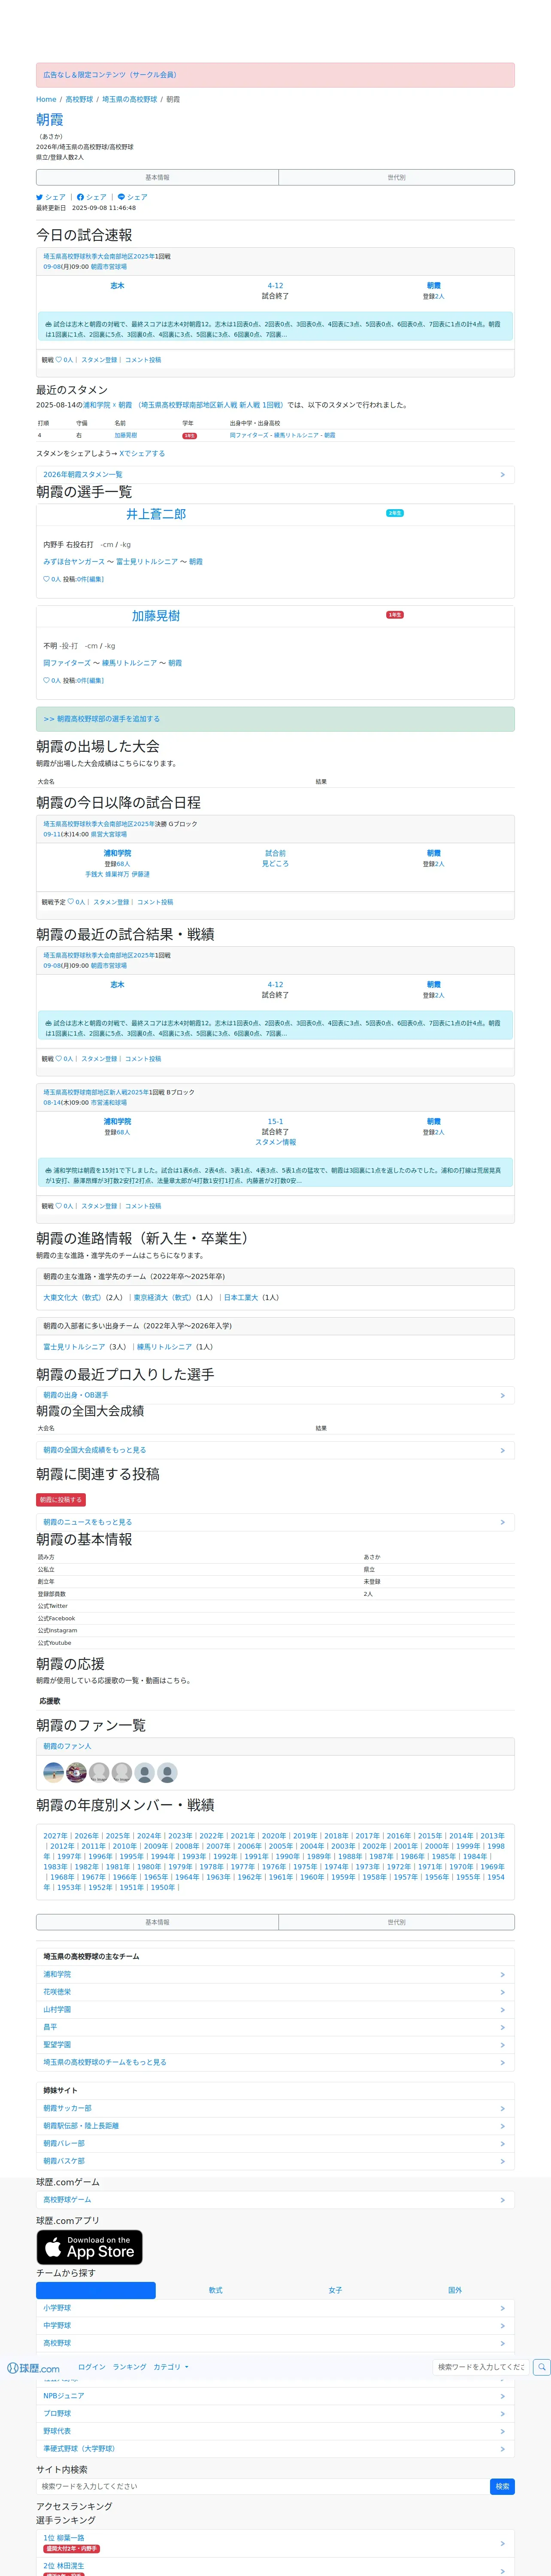Image resolution: width=551 pixels, height=2576 pixels.
Task: Click スタメン情報 link in 15-1 match
Action: pyautogui.click(x=275, y=1142)
